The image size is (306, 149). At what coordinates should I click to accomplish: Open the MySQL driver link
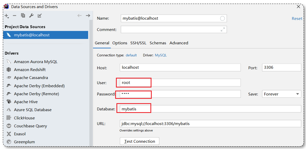click(x=161, y=55)
